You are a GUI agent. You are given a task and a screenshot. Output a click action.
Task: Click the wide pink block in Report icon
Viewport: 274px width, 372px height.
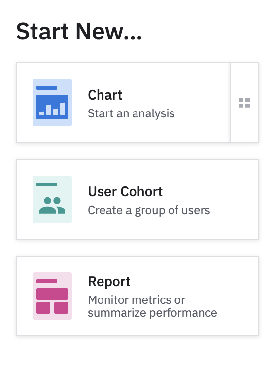52,294
